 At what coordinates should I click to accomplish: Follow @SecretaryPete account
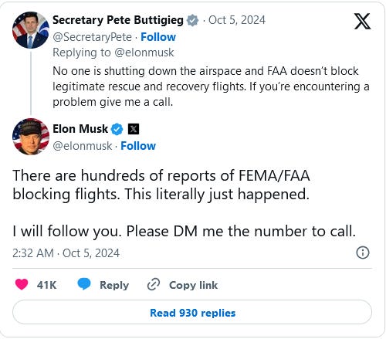pyautogui.click(x=158, y=37)
